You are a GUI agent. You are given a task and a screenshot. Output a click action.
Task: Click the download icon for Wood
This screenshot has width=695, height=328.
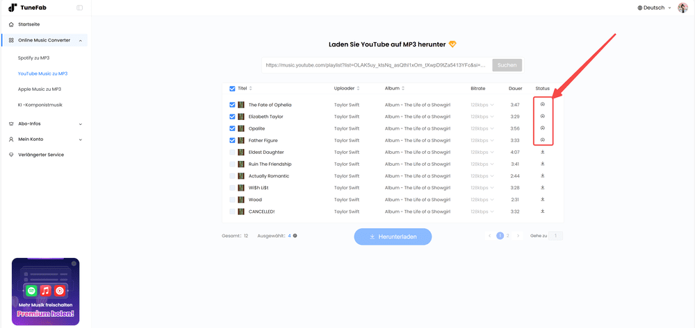pyautogui.click(x=542, y=200)
